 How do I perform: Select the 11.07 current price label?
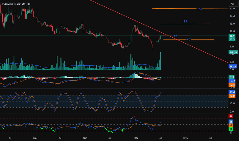tap(232, 36)
